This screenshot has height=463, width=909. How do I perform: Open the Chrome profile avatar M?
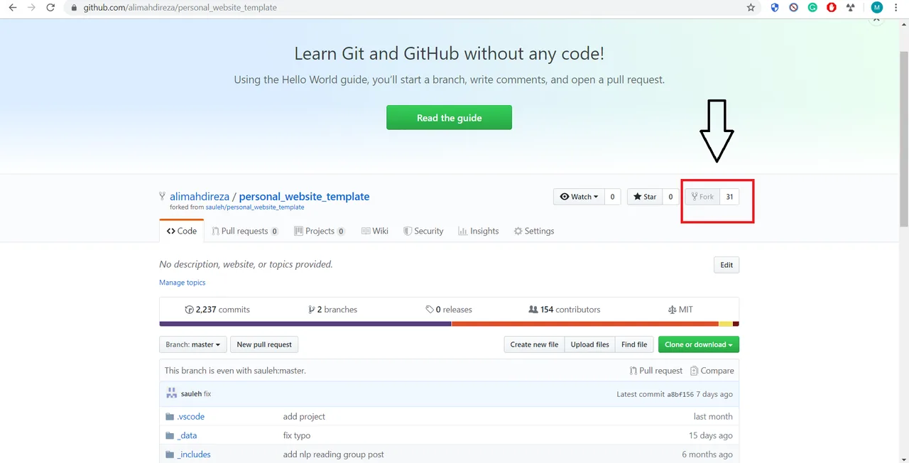click(877, 8)
